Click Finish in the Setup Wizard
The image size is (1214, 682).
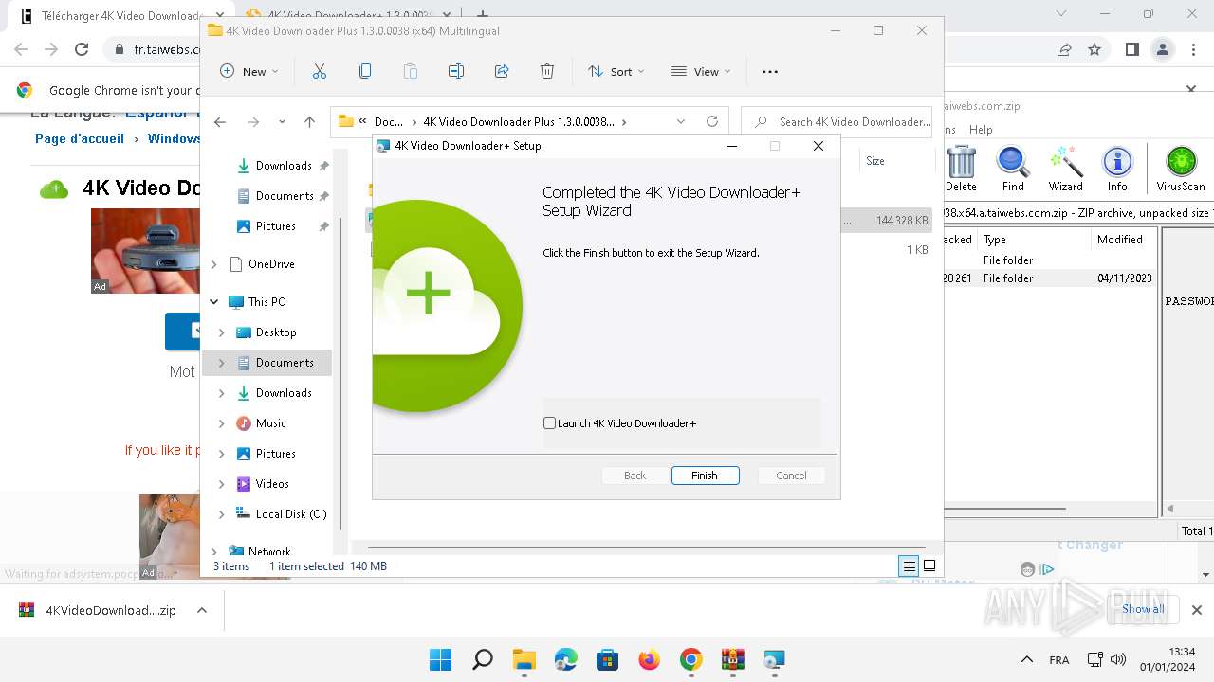pos(705,476)
